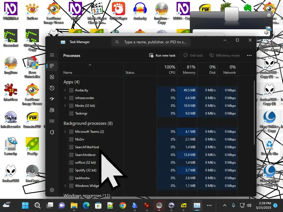Viewport: 283px width, 212px height.
Task: Show hidden system tray icons chevron
Action: 224,205
